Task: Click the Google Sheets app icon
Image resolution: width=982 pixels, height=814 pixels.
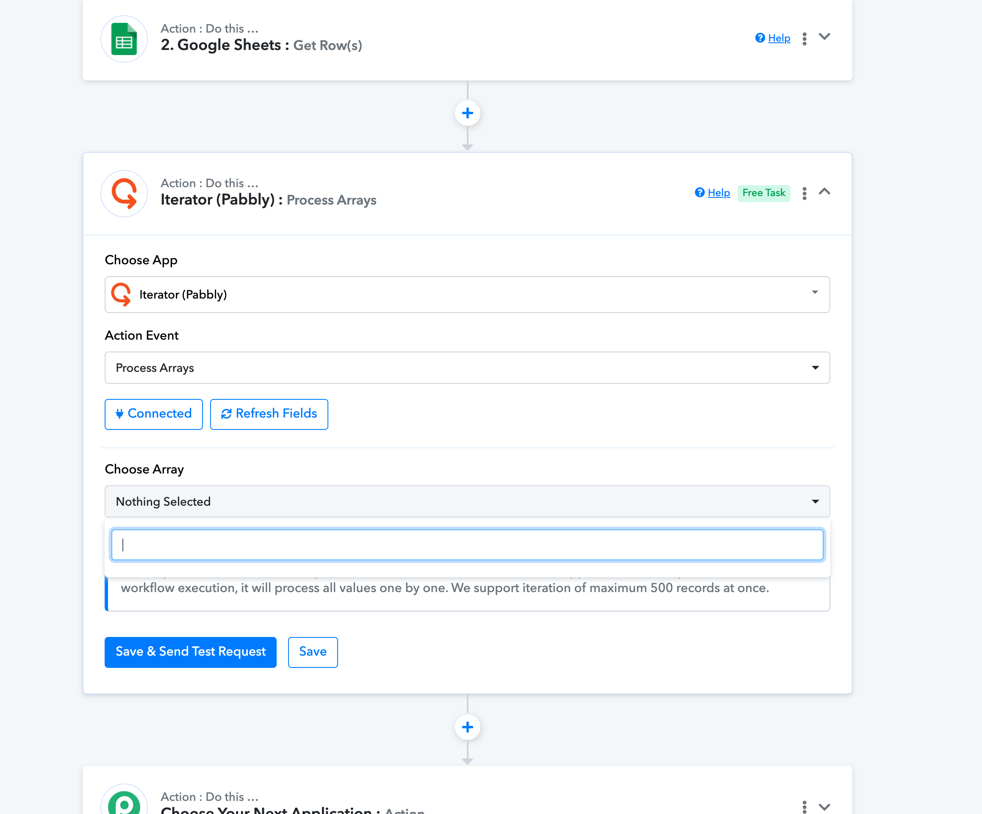Action: click(124, 39)
